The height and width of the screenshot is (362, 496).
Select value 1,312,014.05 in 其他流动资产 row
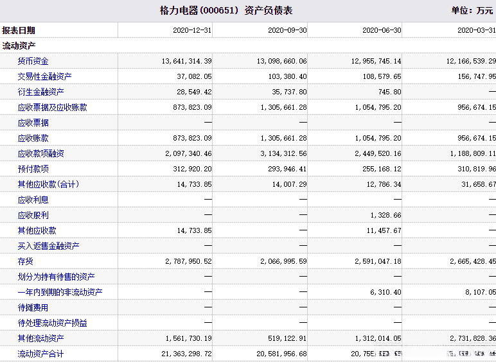378,339
